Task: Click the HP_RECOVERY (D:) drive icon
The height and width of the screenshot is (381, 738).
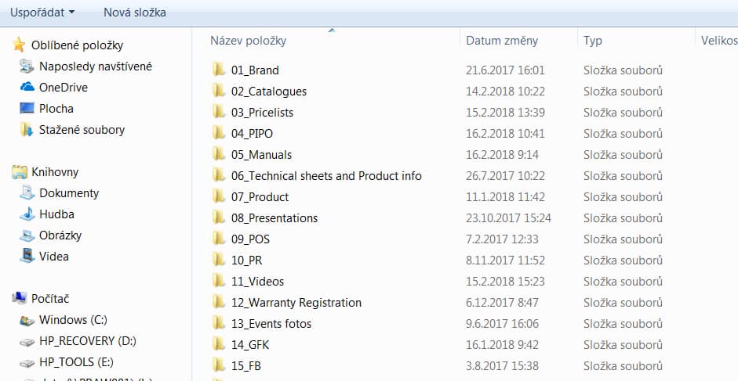Action: [x=27, y=341]
